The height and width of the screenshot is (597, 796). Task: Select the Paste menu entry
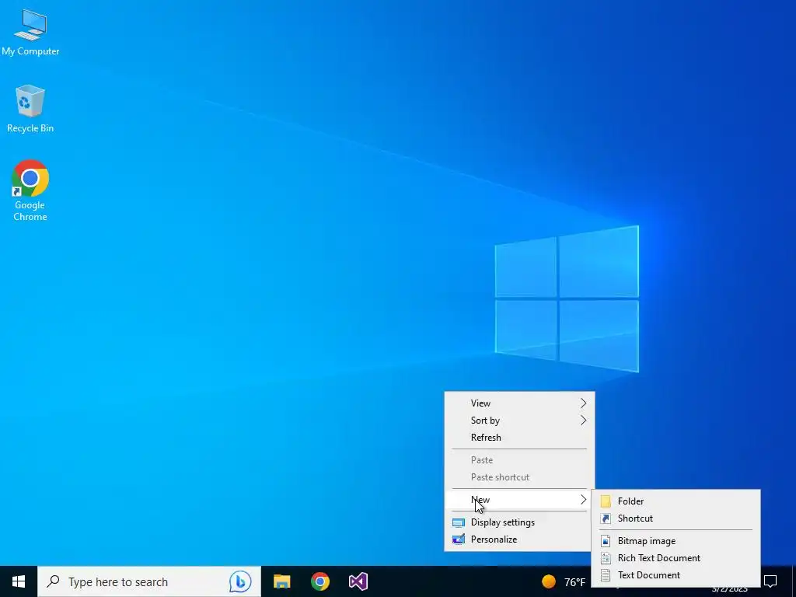519,460
